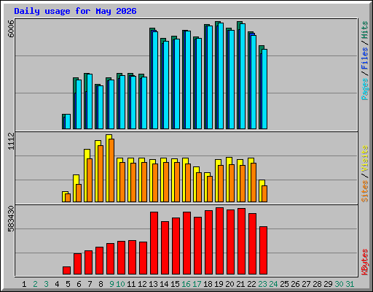Click day 25 on the x-axis

point(284,284)
